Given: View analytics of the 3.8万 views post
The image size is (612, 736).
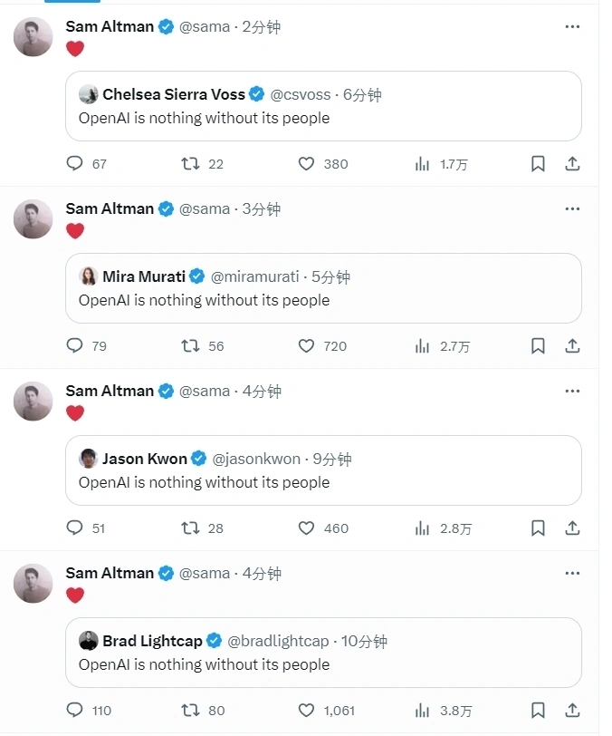Looking at the screenshot, I should (x=422, y=711).
